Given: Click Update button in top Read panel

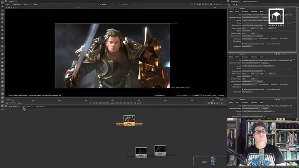Looking at the screenshot, I should pyautogui.click(x=265, y=17).
